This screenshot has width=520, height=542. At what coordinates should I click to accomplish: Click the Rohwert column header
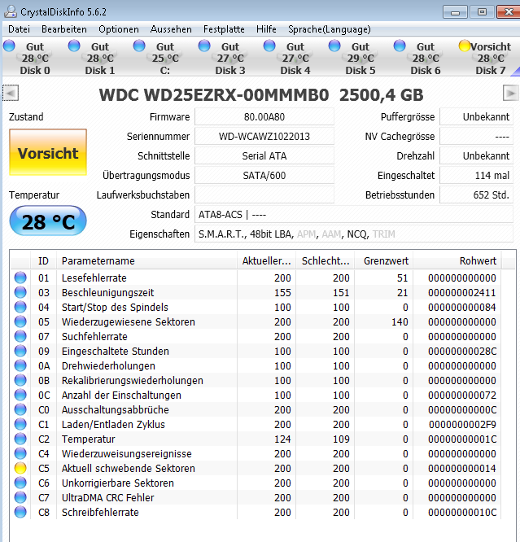(457, 261)
